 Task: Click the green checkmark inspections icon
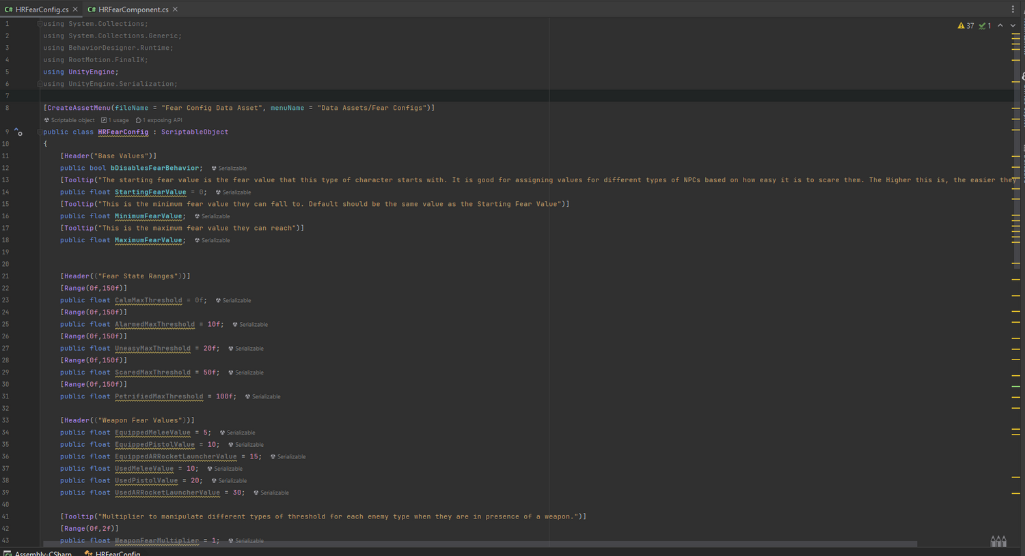tap(981, 25)
